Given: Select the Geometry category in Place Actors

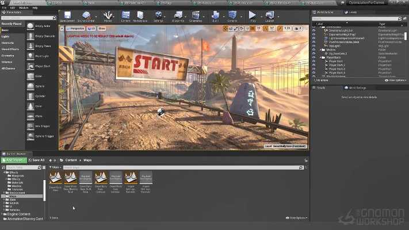Looking at the screenshot, I should pyautogui.click(x=8, y=55).
